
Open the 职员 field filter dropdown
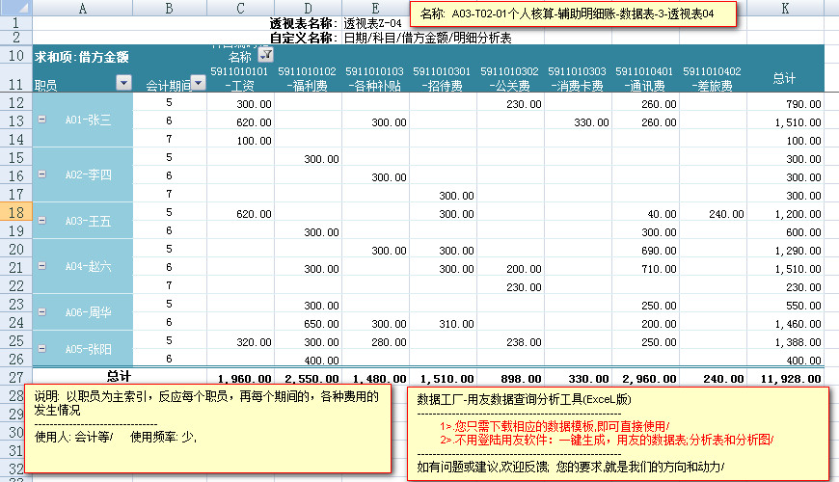click(122, 84)
